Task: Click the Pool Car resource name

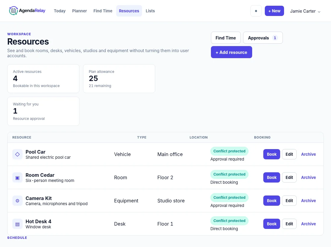Action: [36, 152]
